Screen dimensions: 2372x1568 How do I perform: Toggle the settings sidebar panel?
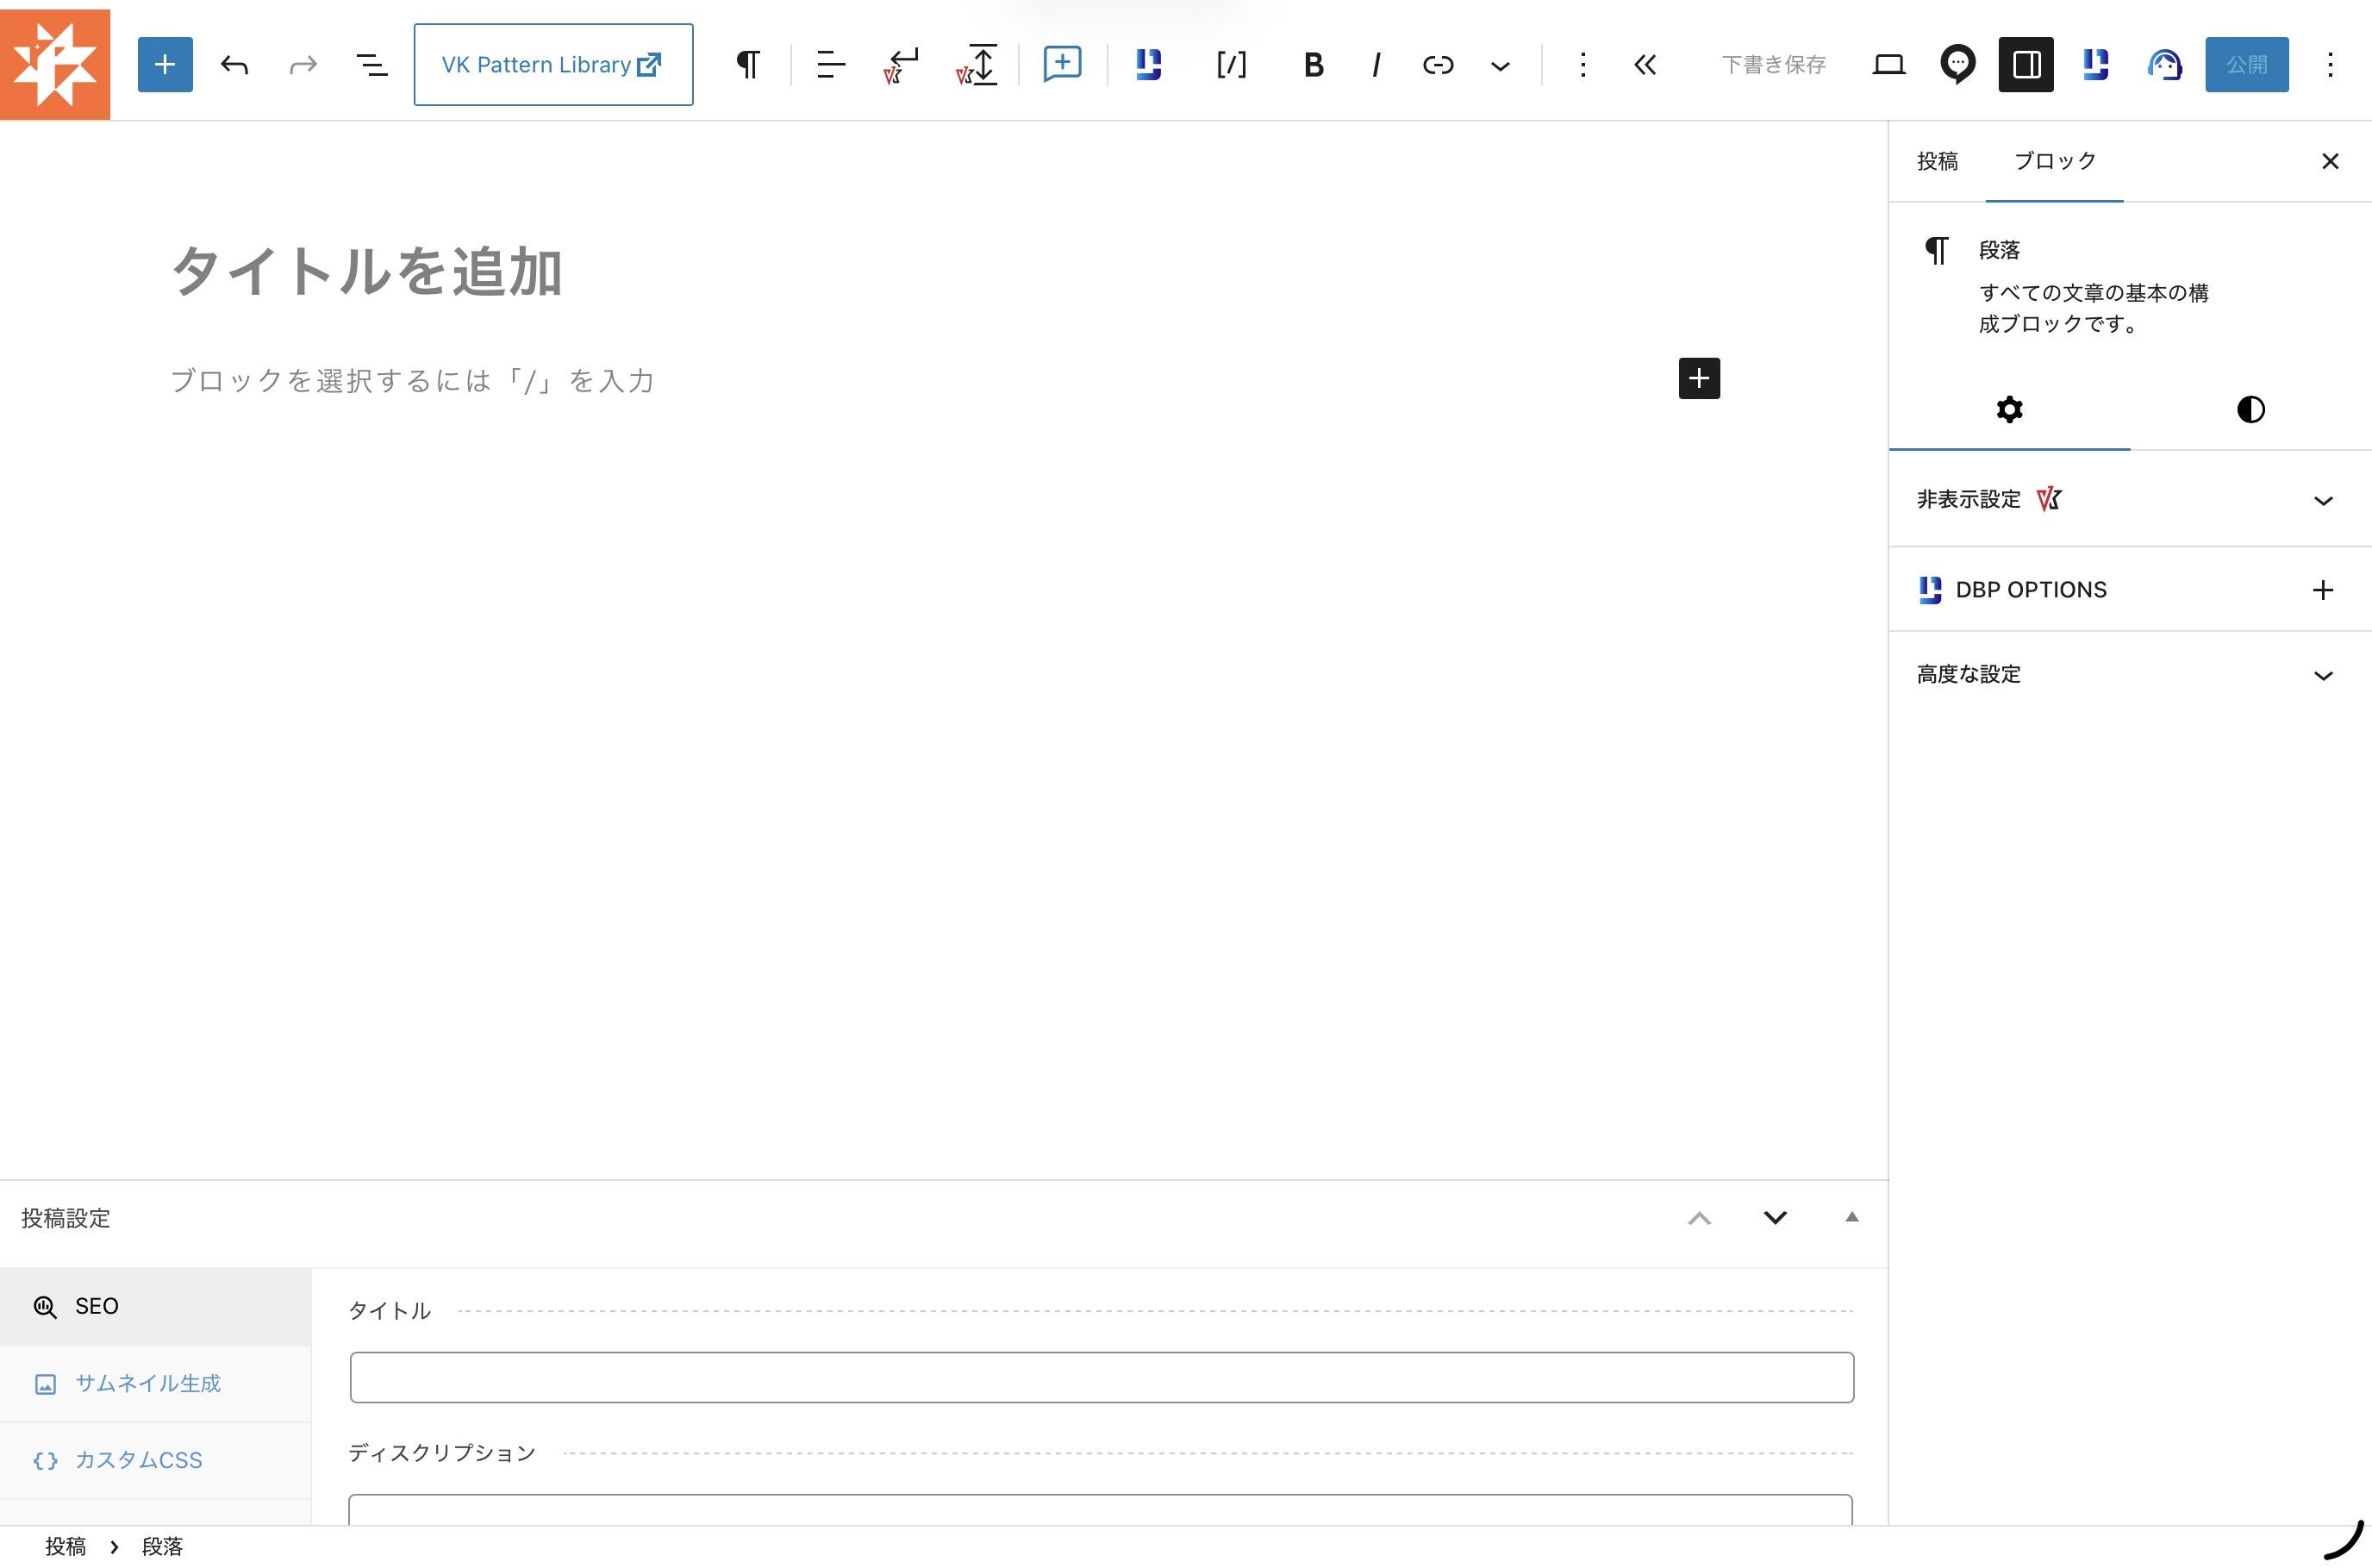[2026, 65]
